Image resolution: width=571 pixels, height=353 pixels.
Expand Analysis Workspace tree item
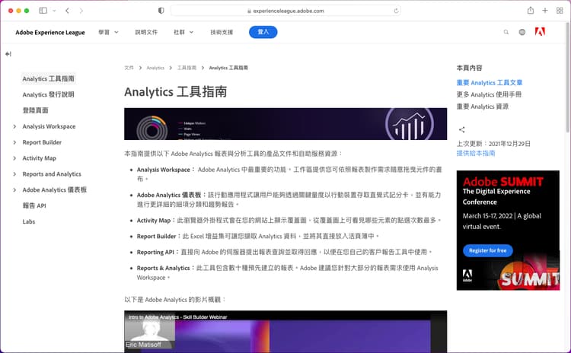(x=14, y=126)
